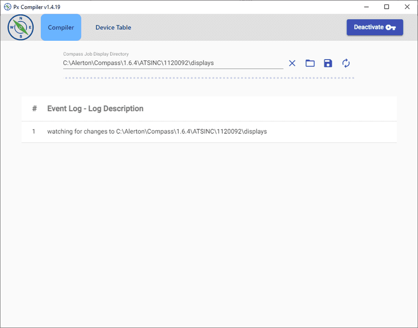418x328 pixels.
Task: Click the Event Log - Log Description header
Action: coord(95,109)
